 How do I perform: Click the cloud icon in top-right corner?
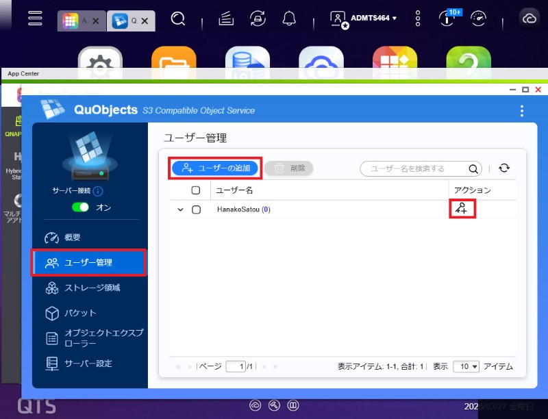pos(529,18)
